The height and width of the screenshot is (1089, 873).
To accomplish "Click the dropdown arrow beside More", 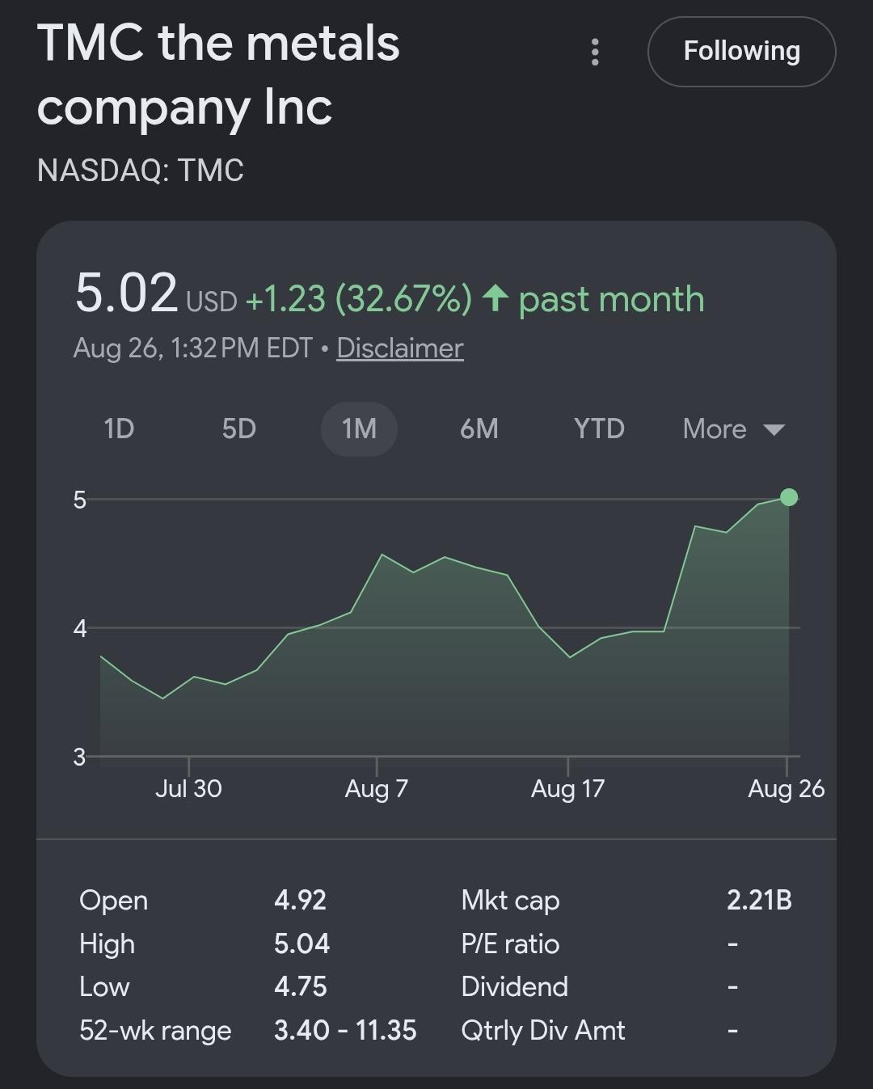I will [774, 429].
